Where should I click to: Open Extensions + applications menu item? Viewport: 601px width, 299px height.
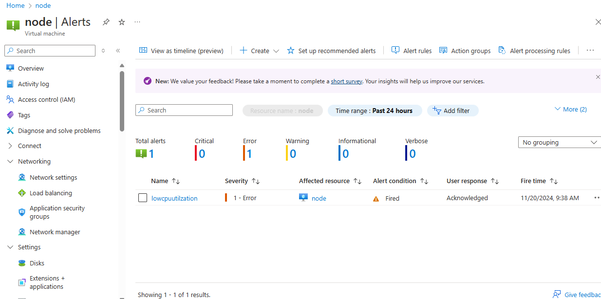(x=47, y=282)
